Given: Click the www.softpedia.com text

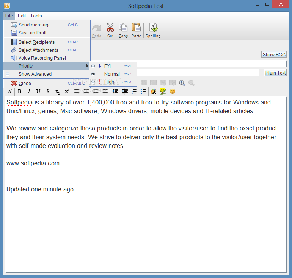Looking at the screenshot, I should [x=33, y=163].
